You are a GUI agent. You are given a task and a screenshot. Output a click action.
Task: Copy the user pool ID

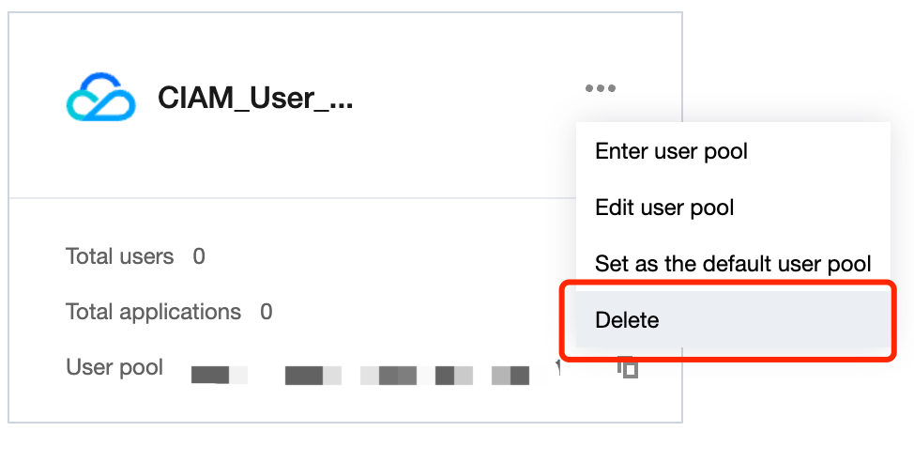pos(628,368)
